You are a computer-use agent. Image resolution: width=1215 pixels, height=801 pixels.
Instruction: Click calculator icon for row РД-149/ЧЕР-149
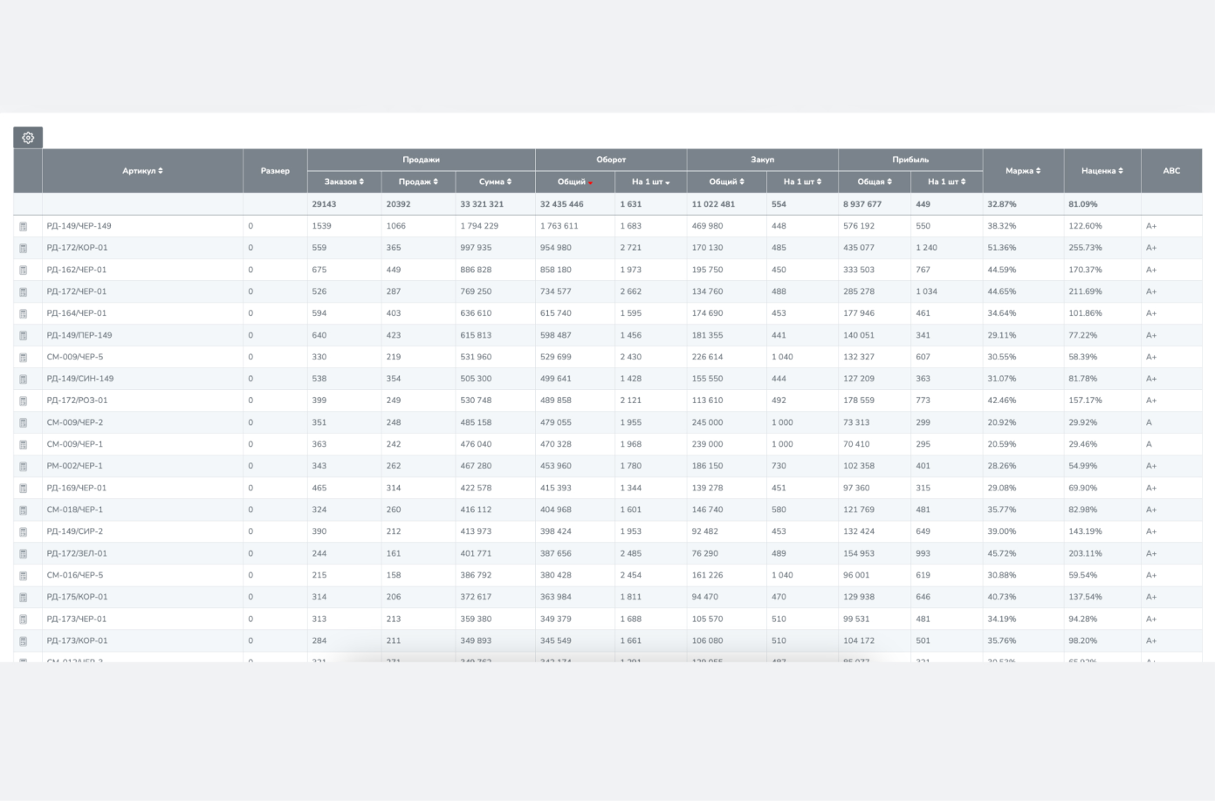click(x=24, y=227)
